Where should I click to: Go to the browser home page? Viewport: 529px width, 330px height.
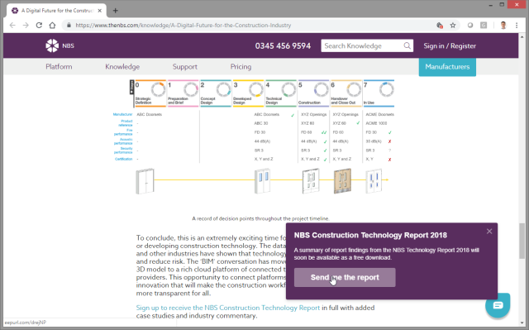[x=52, y=26]
